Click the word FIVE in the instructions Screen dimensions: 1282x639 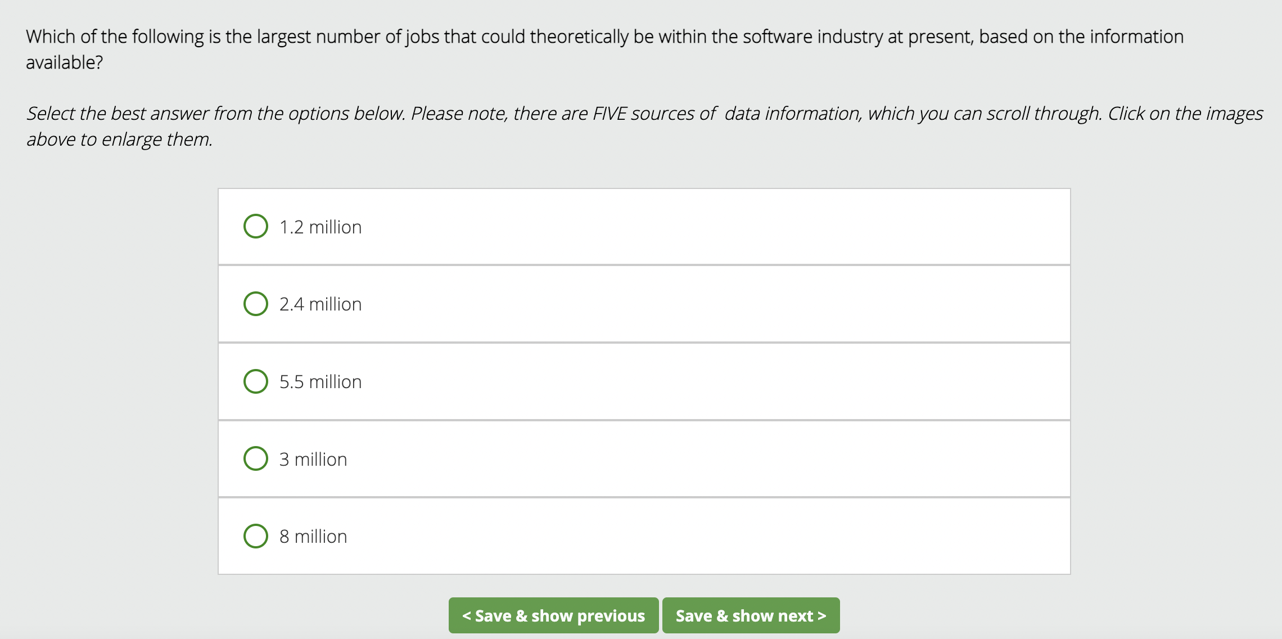(x=610, y=114)
